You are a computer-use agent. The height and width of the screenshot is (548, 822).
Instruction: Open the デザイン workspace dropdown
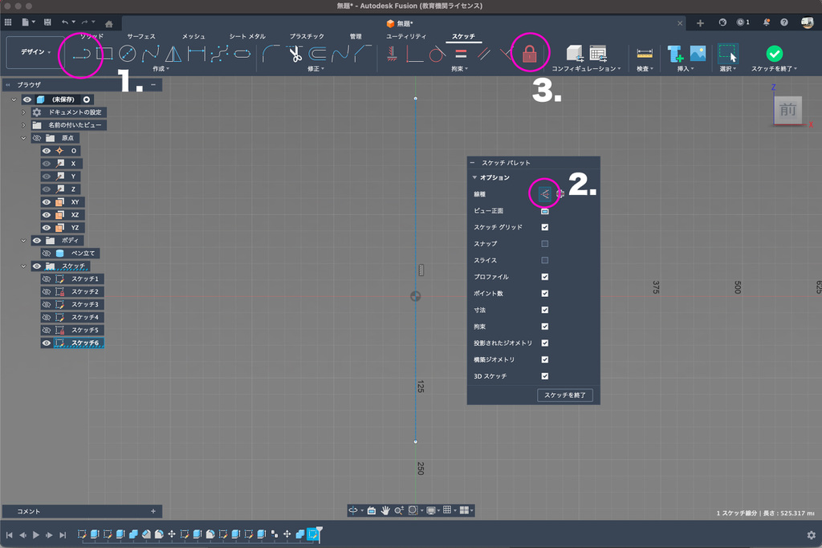click(34, 52)
